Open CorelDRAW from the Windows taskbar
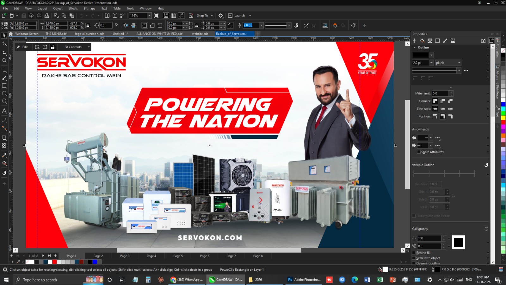 (225, 280)
